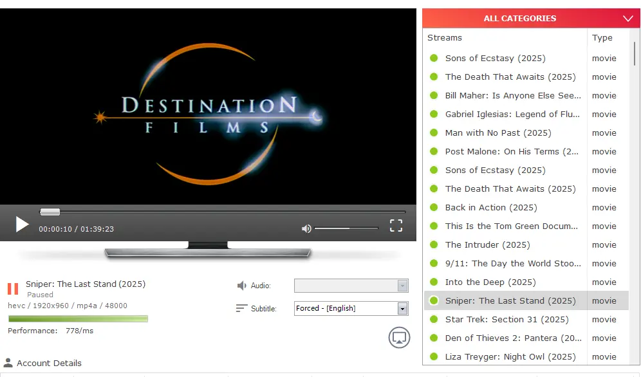Open the Audio dropdown
This screenshot has width=641, height=377.
[x=351, y=286]
